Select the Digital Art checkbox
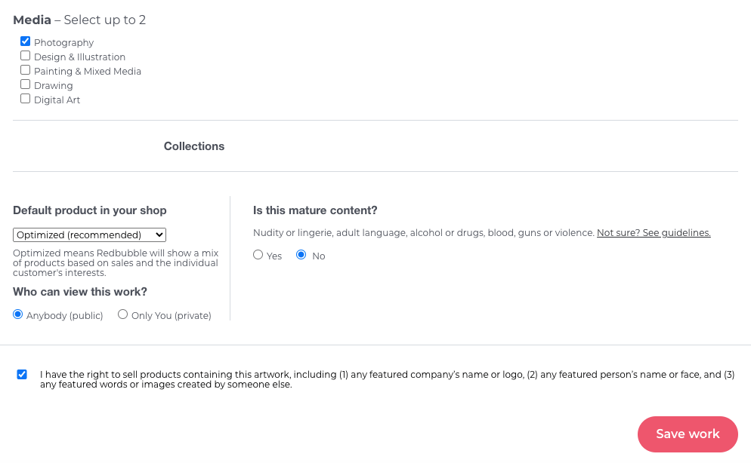Screen dimensions: 751x463 point(25,99)
